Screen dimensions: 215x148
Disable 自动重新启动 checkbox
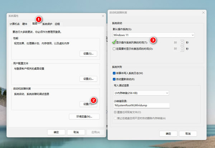pyautogui.click(x=114, y=79)
